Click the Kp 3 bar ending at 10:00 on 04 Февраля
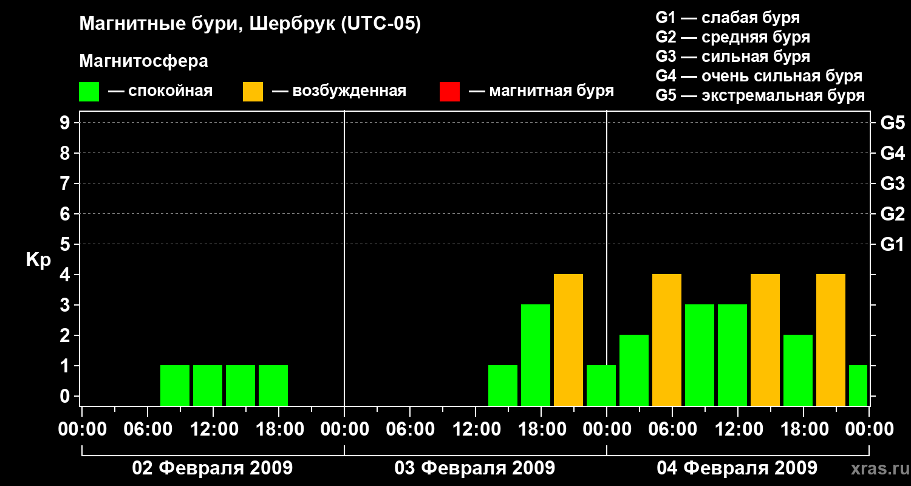Image resolution: width=911 pixels, height=486 pixels. (700, 355)
